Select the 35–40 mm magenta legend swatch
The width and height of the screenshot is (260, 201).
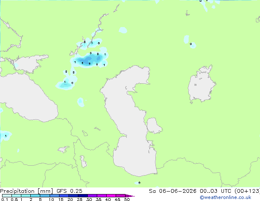102,196
